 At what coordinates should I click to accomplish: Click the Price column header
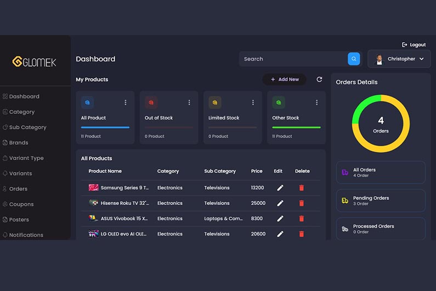point(257,171)
